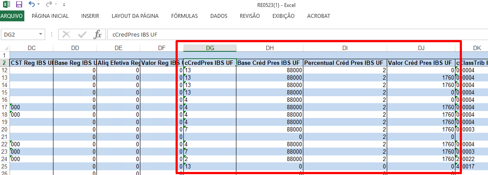Save the workbook with the floppy disk icon
Viewport: 488px width, 175px height.
click(19, 4)
